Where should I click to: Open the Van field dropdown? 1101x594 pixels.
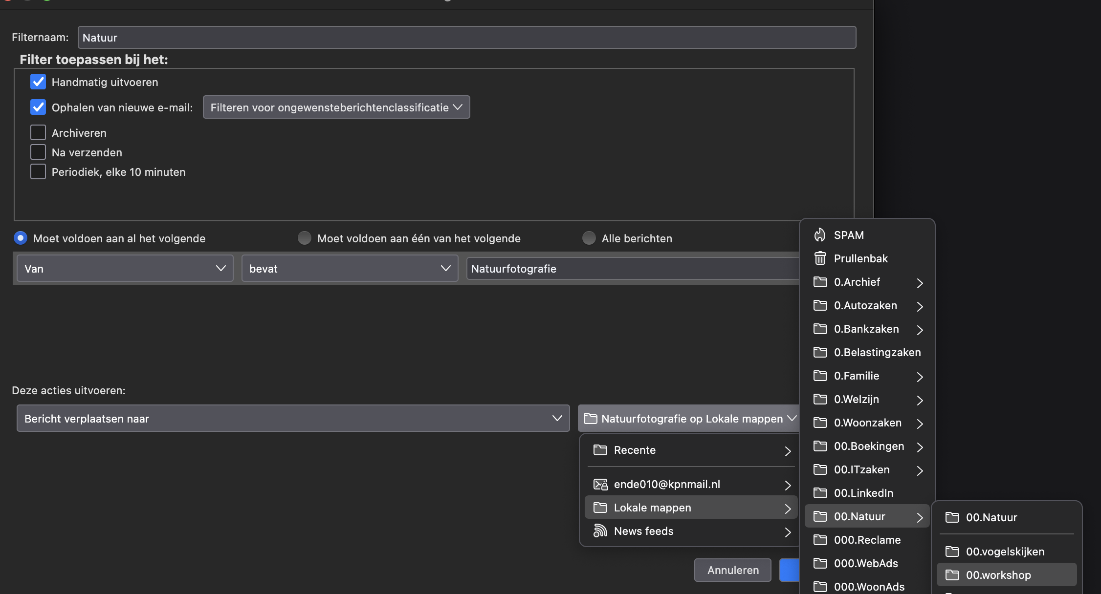click(x=125, y=269)
